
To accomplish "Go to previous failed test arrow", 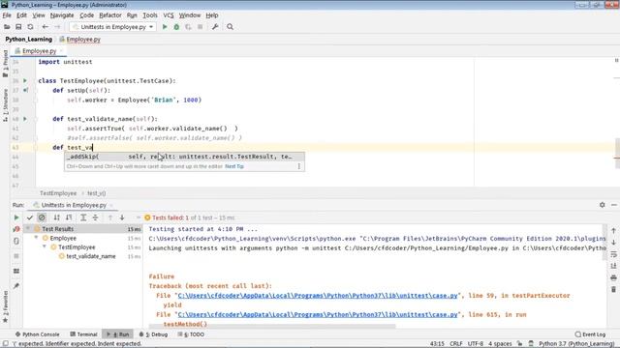I will click(x=110, y=217).
